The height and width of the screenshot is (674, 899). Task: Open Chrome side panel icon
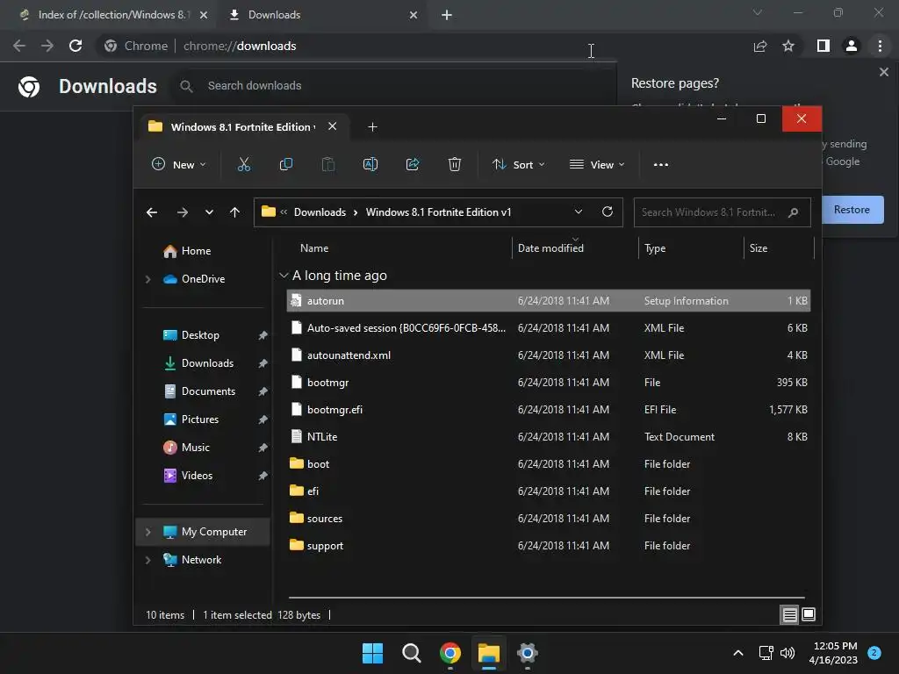point(823,46)
